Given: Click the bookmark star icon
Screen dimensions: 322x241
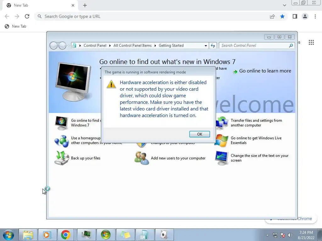Looking at the screenshot, I should [x=282, y=16].
